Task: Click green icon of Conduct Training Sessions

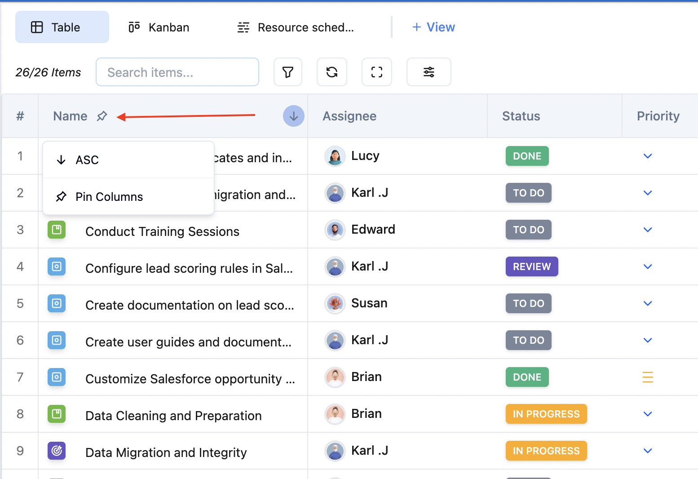Action: (x=57, y=230)
